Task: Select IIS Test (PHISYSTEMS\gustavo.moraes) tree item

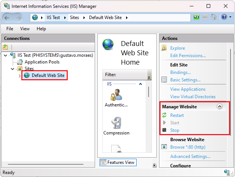Action: pos(55,55)
